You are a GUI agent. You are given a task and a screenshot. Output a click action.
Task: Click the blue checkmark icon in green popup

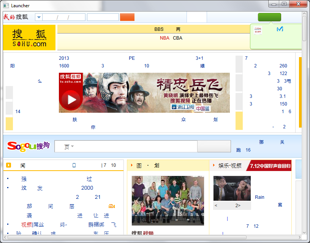[280, 29]
